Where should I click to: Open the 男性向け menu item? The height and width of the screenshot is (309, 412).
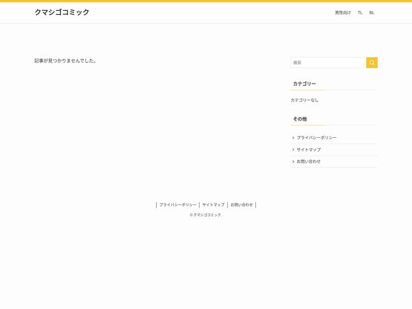pos(343,13)
